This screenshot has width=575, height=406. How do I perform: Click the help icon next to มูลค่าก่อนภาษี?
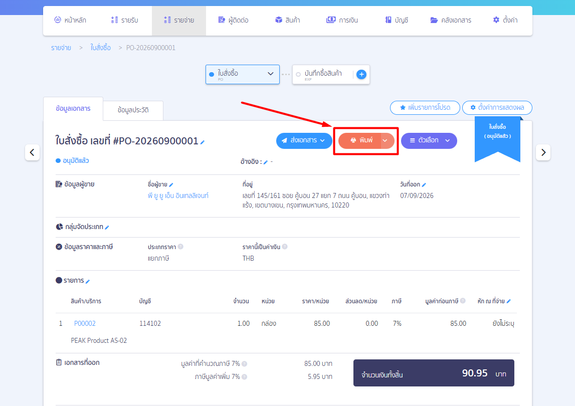point(463,301)
